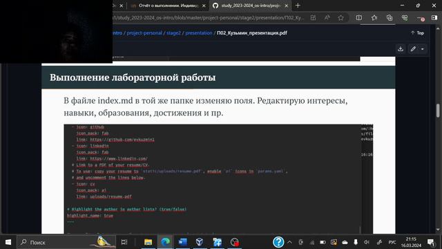Click the browser address bar URL
This screenshot has width=442, height=249.
click(209, 18)
